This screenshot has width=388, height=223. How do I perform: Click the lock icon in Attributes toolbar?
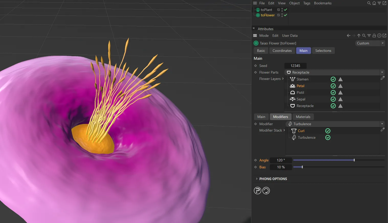374,36
